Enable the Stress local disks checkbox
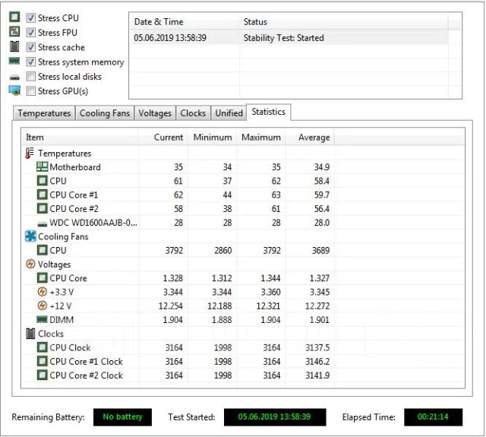This screenshot has width=486, height=437. click(x=30, y=76)
